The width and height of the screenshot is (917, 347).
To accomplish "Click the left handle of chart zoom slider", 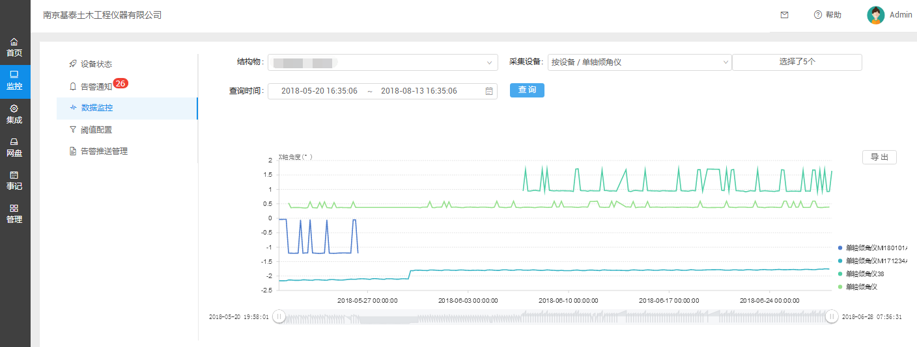I will click(279, 316).
